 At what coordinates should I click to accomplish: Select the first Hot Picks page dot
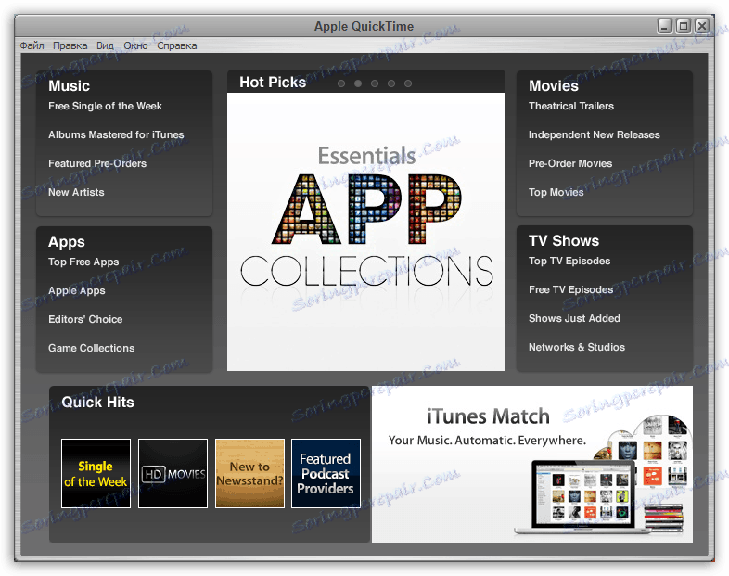(341, 83)
